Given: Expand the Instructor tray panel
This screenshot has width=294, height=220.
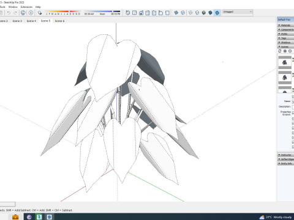Looking at the screenshot, I should click(x=285, y=155).
